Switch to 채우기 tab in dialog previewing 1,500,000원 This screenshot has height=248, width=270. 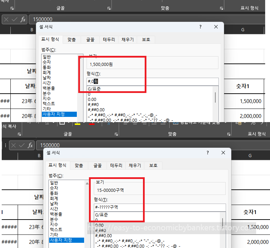128,40
